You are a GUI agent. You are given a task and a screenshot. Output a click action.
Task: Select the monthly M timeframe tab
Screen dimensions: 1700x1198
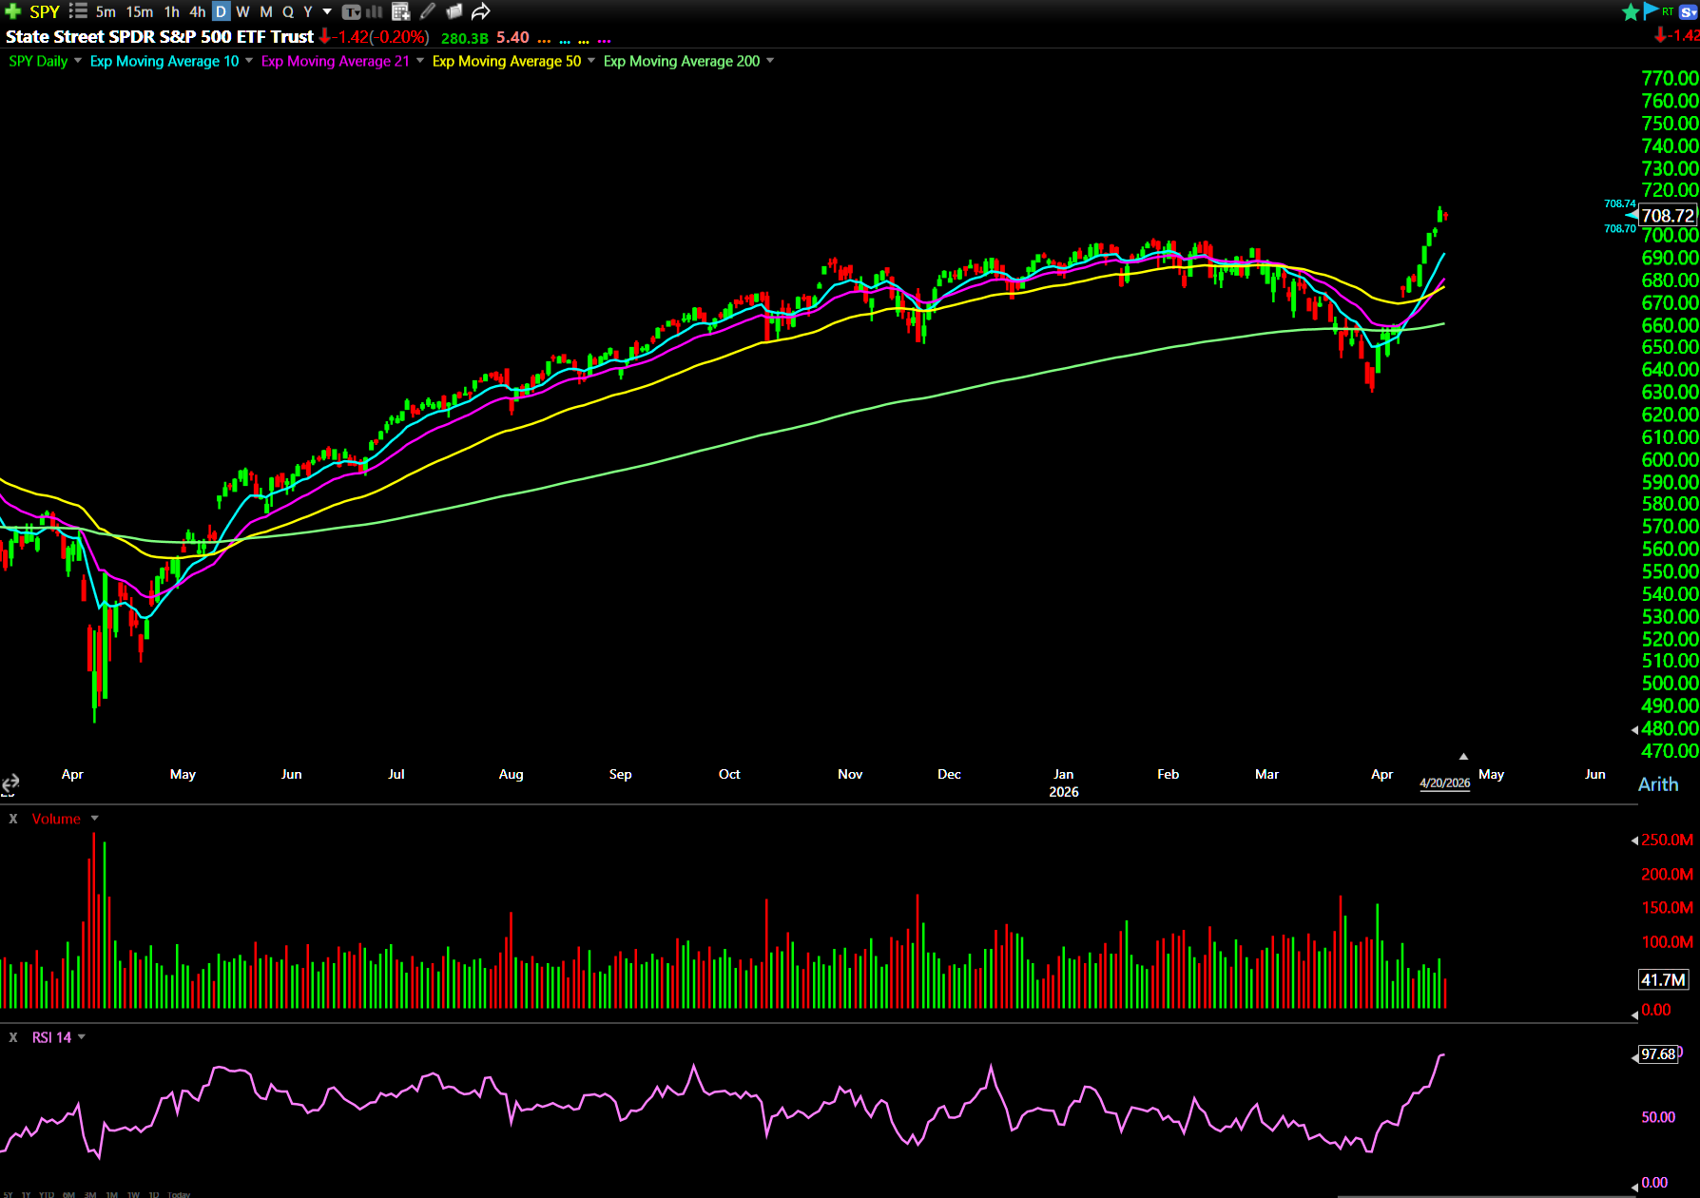click(x=266, y=11)
